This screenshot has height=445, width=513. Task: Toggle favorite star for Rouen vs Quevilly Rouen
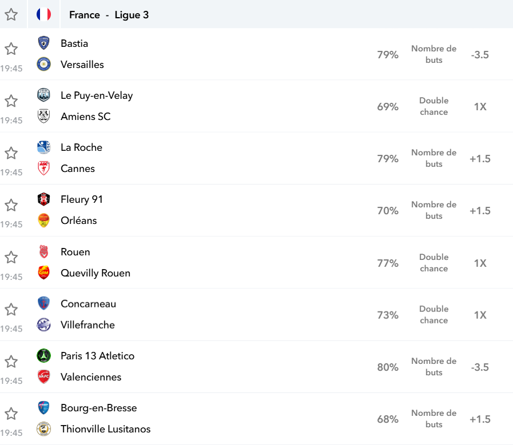(x=11, y=257)
